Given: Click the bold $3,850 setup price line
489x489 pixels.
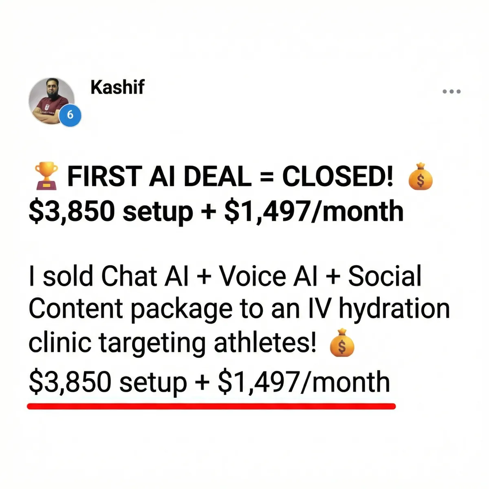Looking at the screenshot, I should (110, 212).
